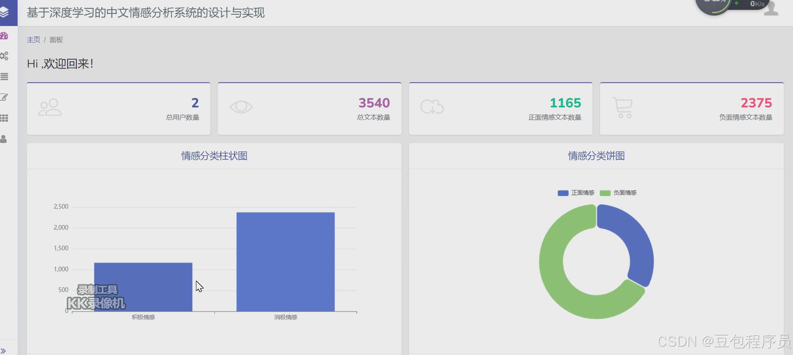
Task: Click the 情感分类饼图 chart title
Action: [x=596, y=156]
